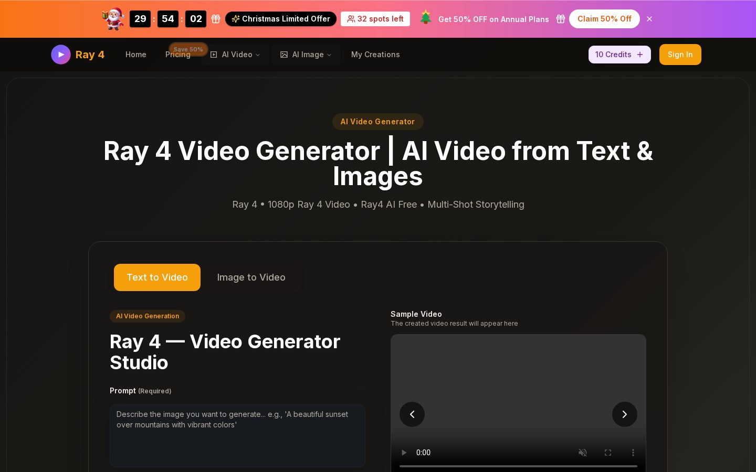
Task: Click the 10 Credits button
Action: [619, 55]
